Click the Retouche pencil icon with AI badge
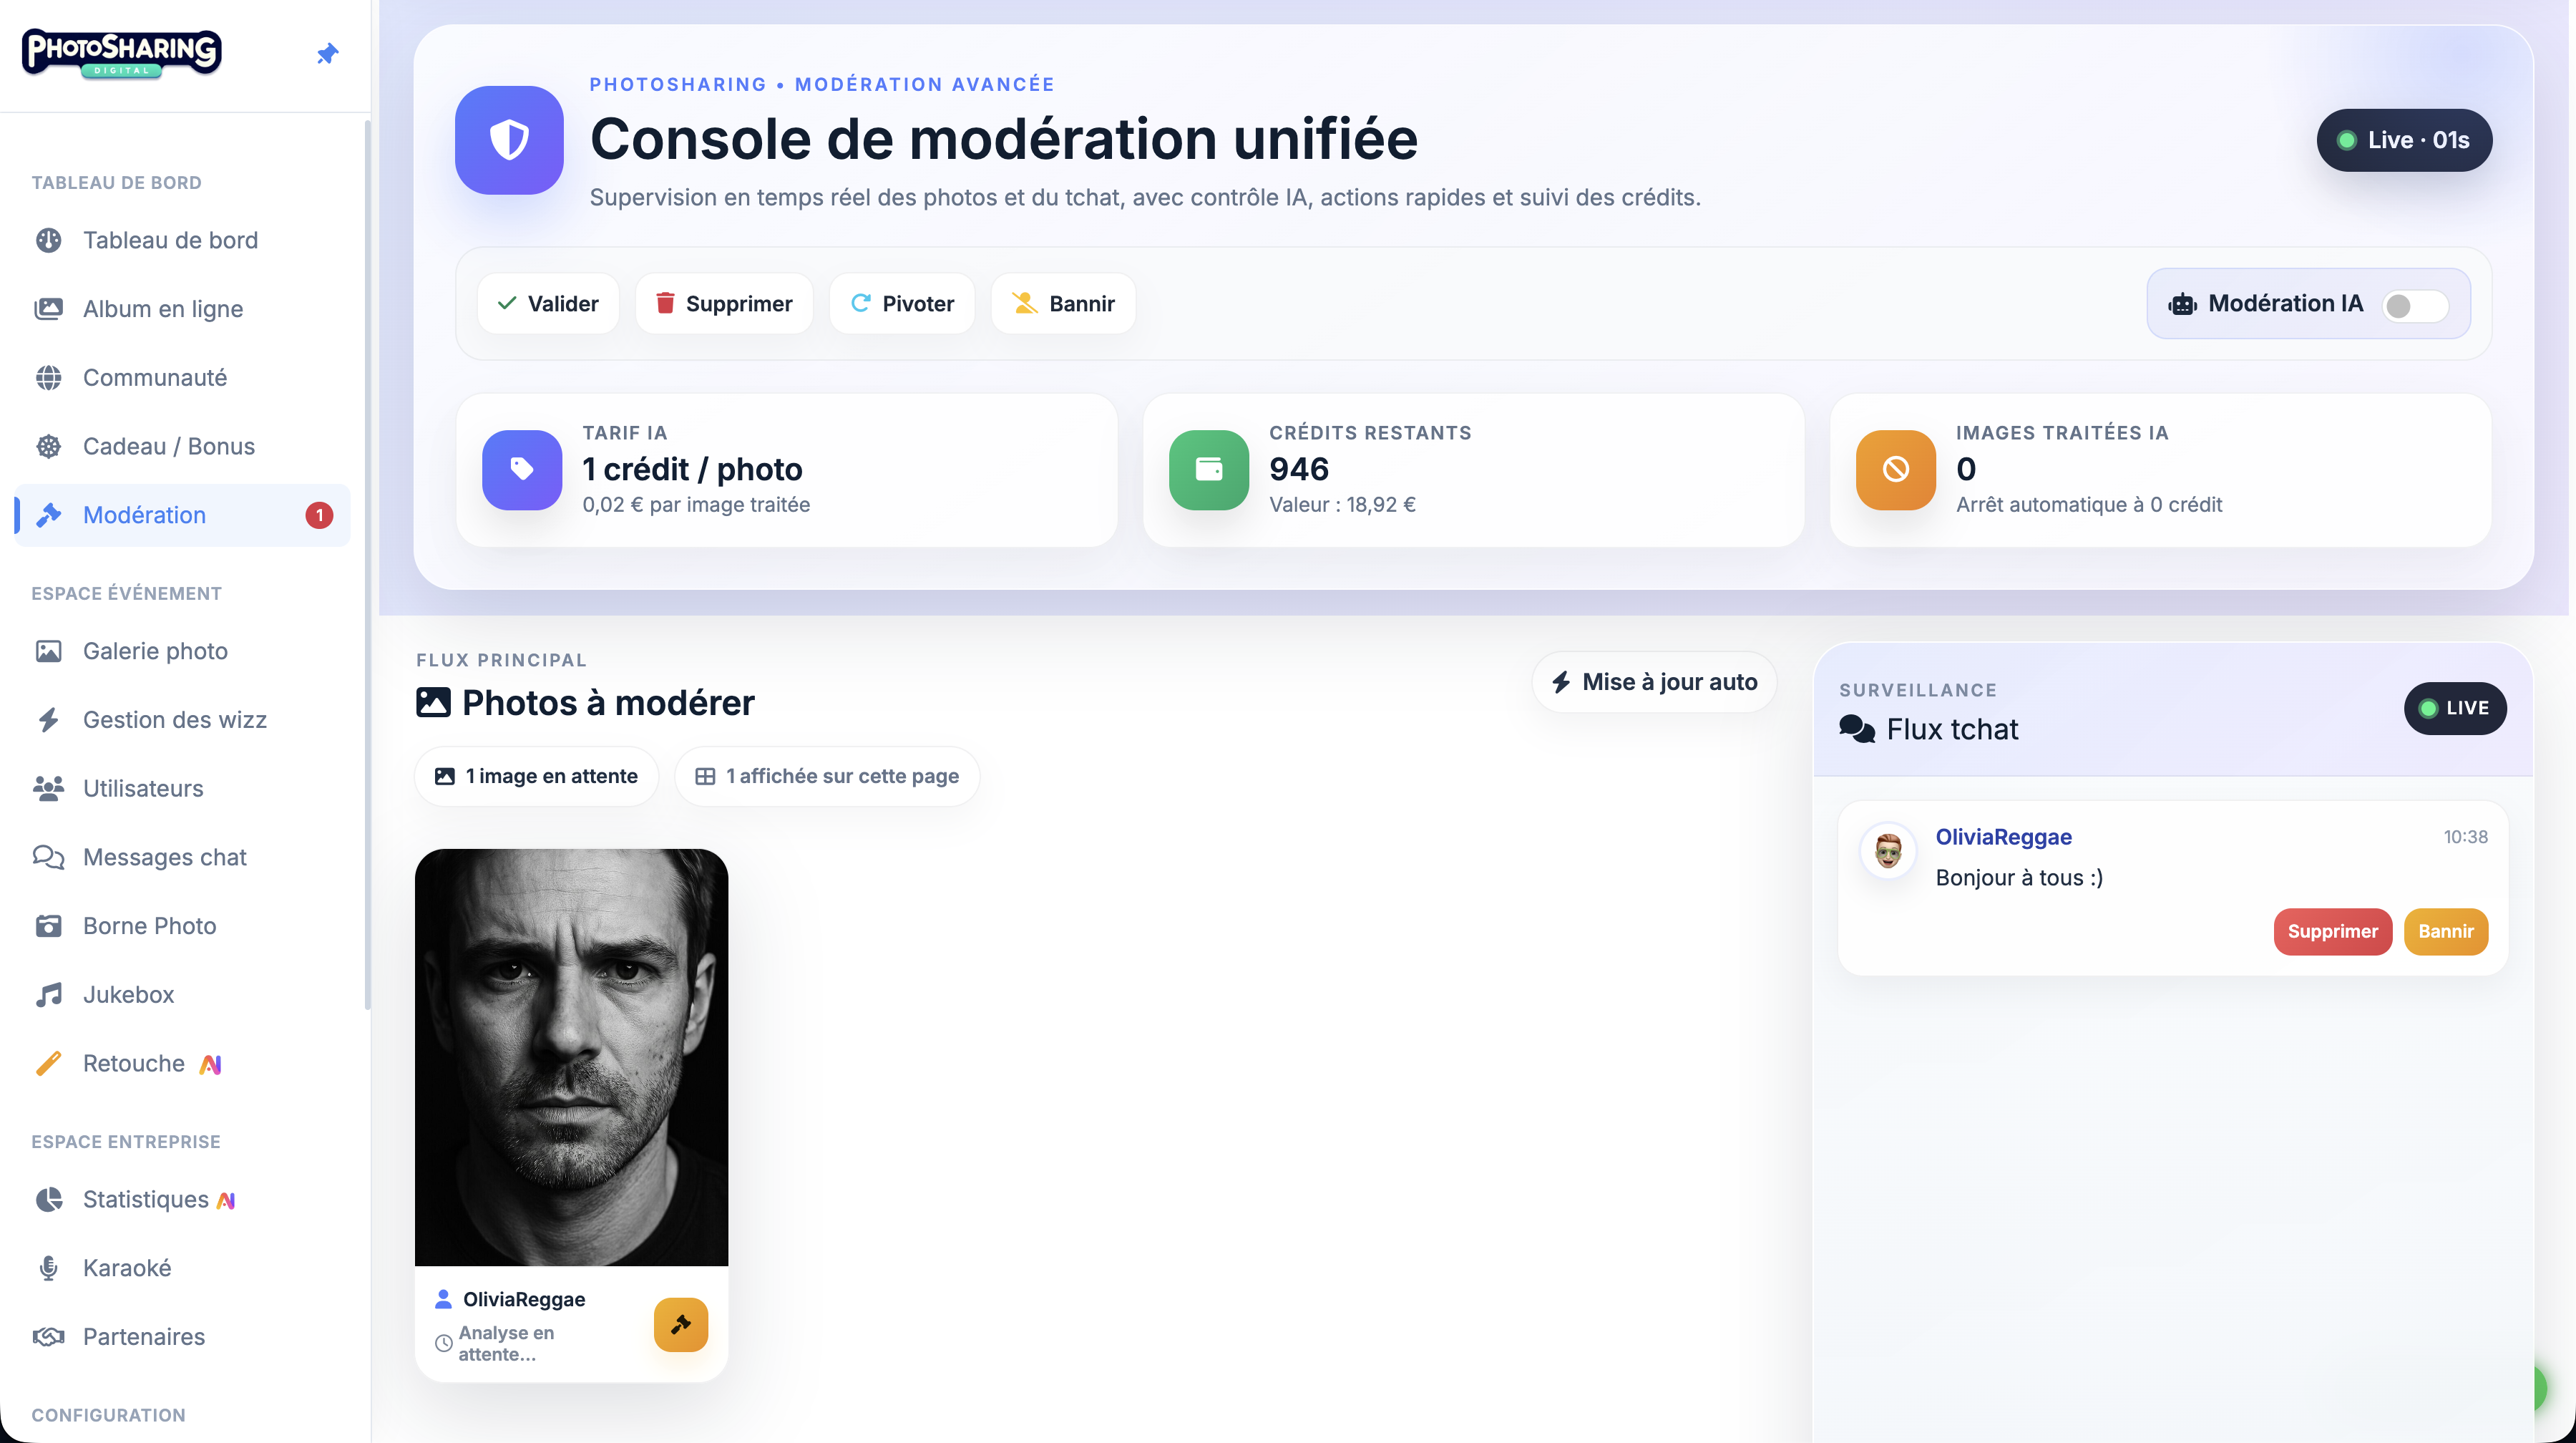Screen dimensions: 2576x1443 coord(49,1063)
